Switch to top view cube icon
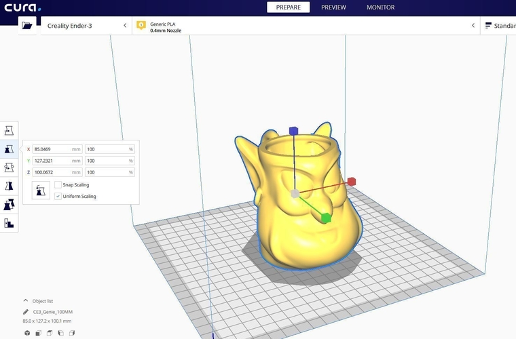Viewport: 516px width, 339px height. pos(50,333)
